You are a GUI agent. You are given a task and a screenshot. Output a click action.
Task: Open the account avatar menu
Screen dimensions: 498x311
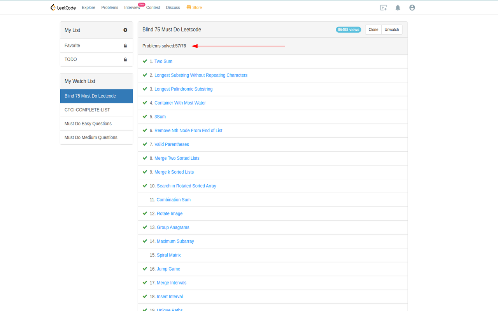click(x=412, y=7)
